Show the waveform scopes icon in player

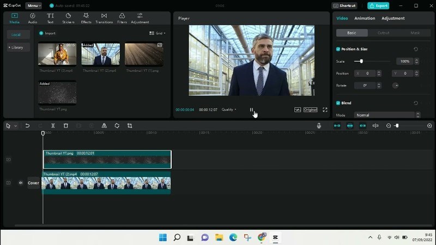click(x=298, y=110)
